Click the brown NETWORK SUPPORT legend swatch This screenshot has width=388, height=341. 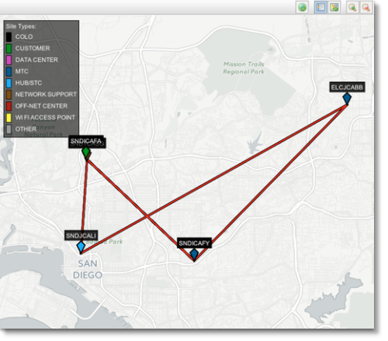(9, 95)
